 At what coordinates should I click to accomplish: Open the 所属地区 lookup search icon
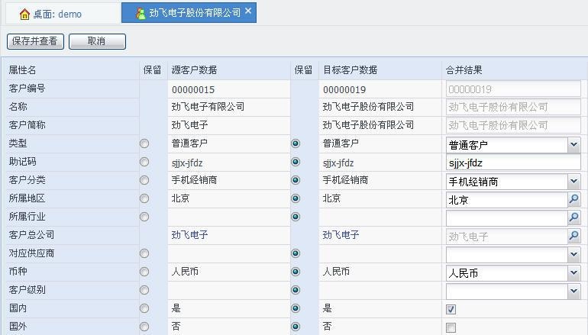tap(573, 200)
